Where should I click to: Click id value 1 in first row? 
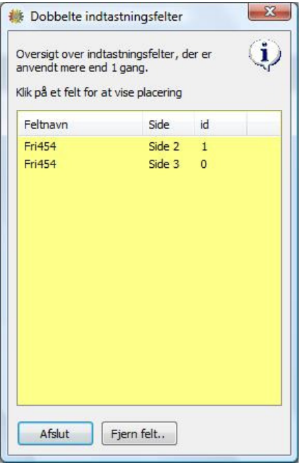[x=204, y=146]
